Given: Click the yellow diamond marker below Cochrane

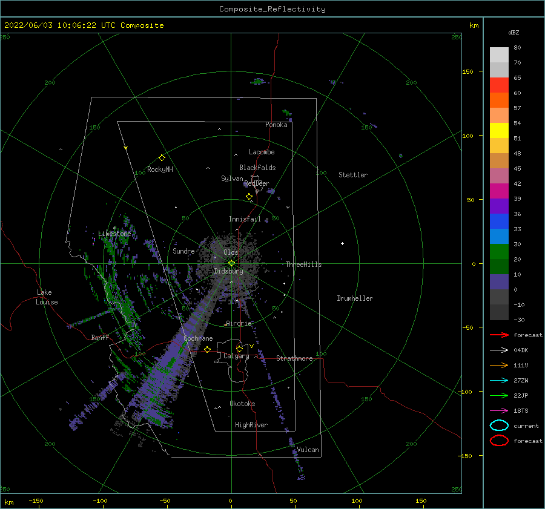Looking at the screenshot, I should coord(207,349).
